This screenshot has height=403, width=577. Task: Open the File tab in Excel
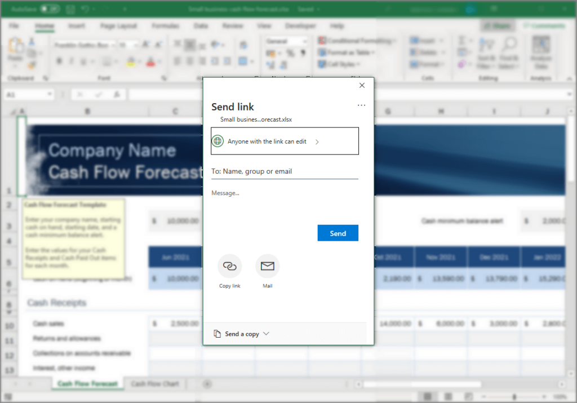[14, 26]
